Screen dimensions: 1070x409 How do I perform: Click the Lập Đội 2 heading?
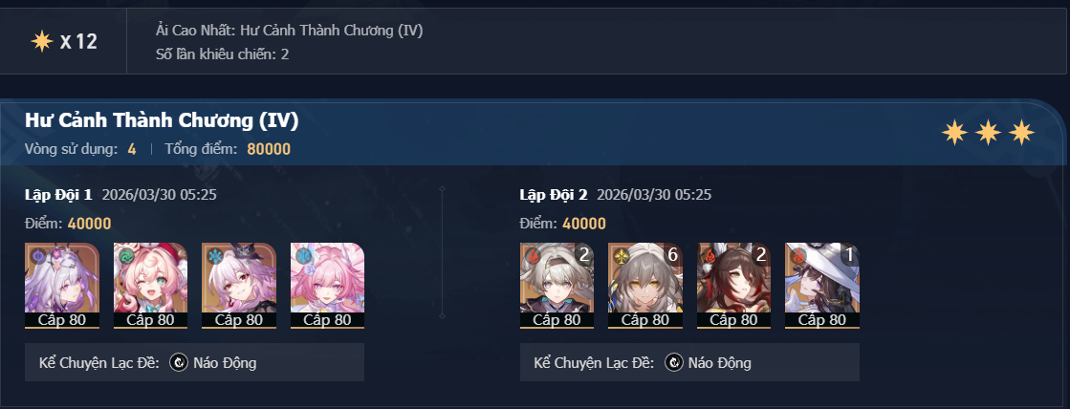coord(554,195)
